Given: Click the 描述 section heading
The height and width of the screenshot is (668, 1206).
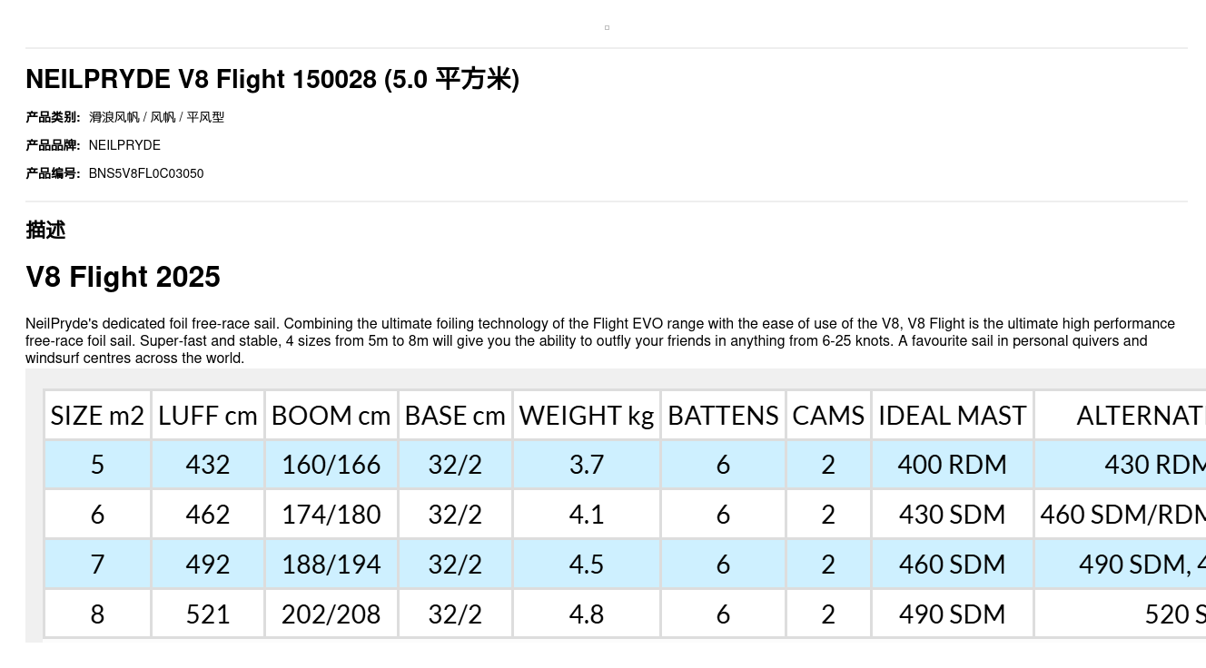Looking at the screenshot, I should tap(45, 231).
